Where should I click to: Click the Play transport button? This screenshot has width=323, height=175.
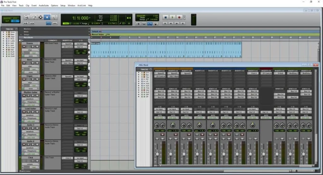[x=172, y=18]
